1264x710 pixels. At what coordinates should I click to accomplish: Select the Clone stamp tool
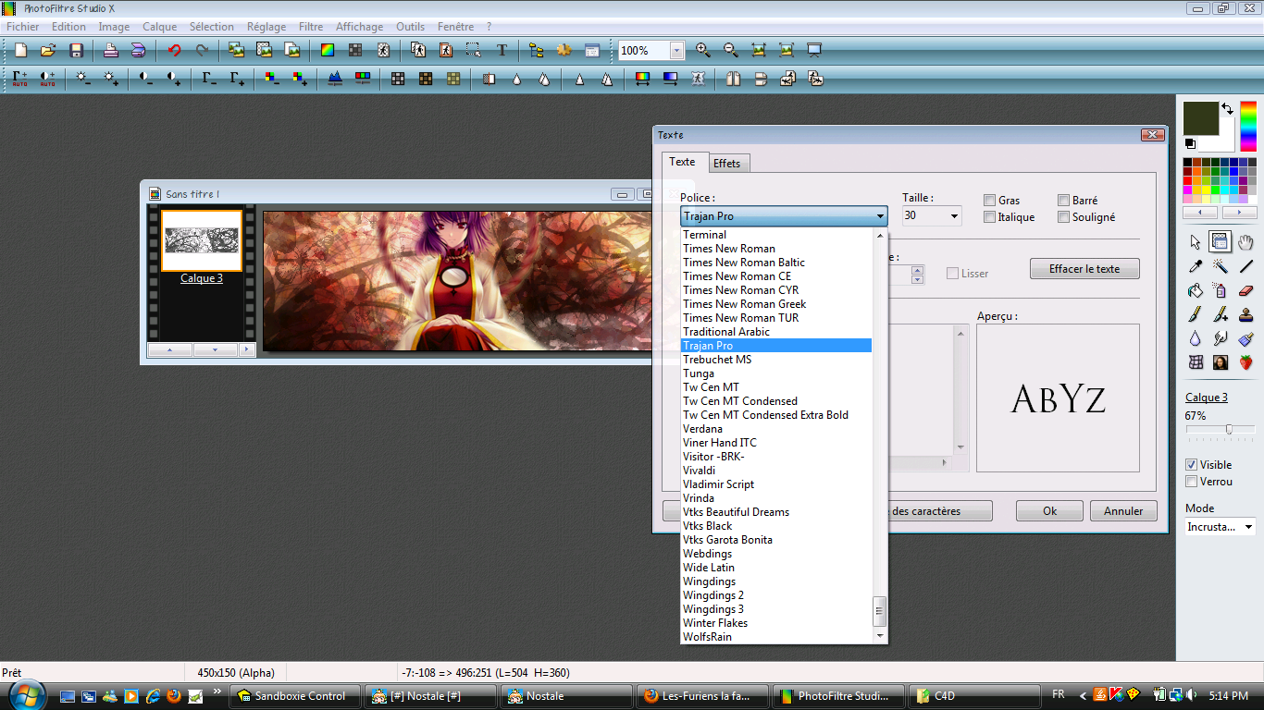[x=1245, y=314]
